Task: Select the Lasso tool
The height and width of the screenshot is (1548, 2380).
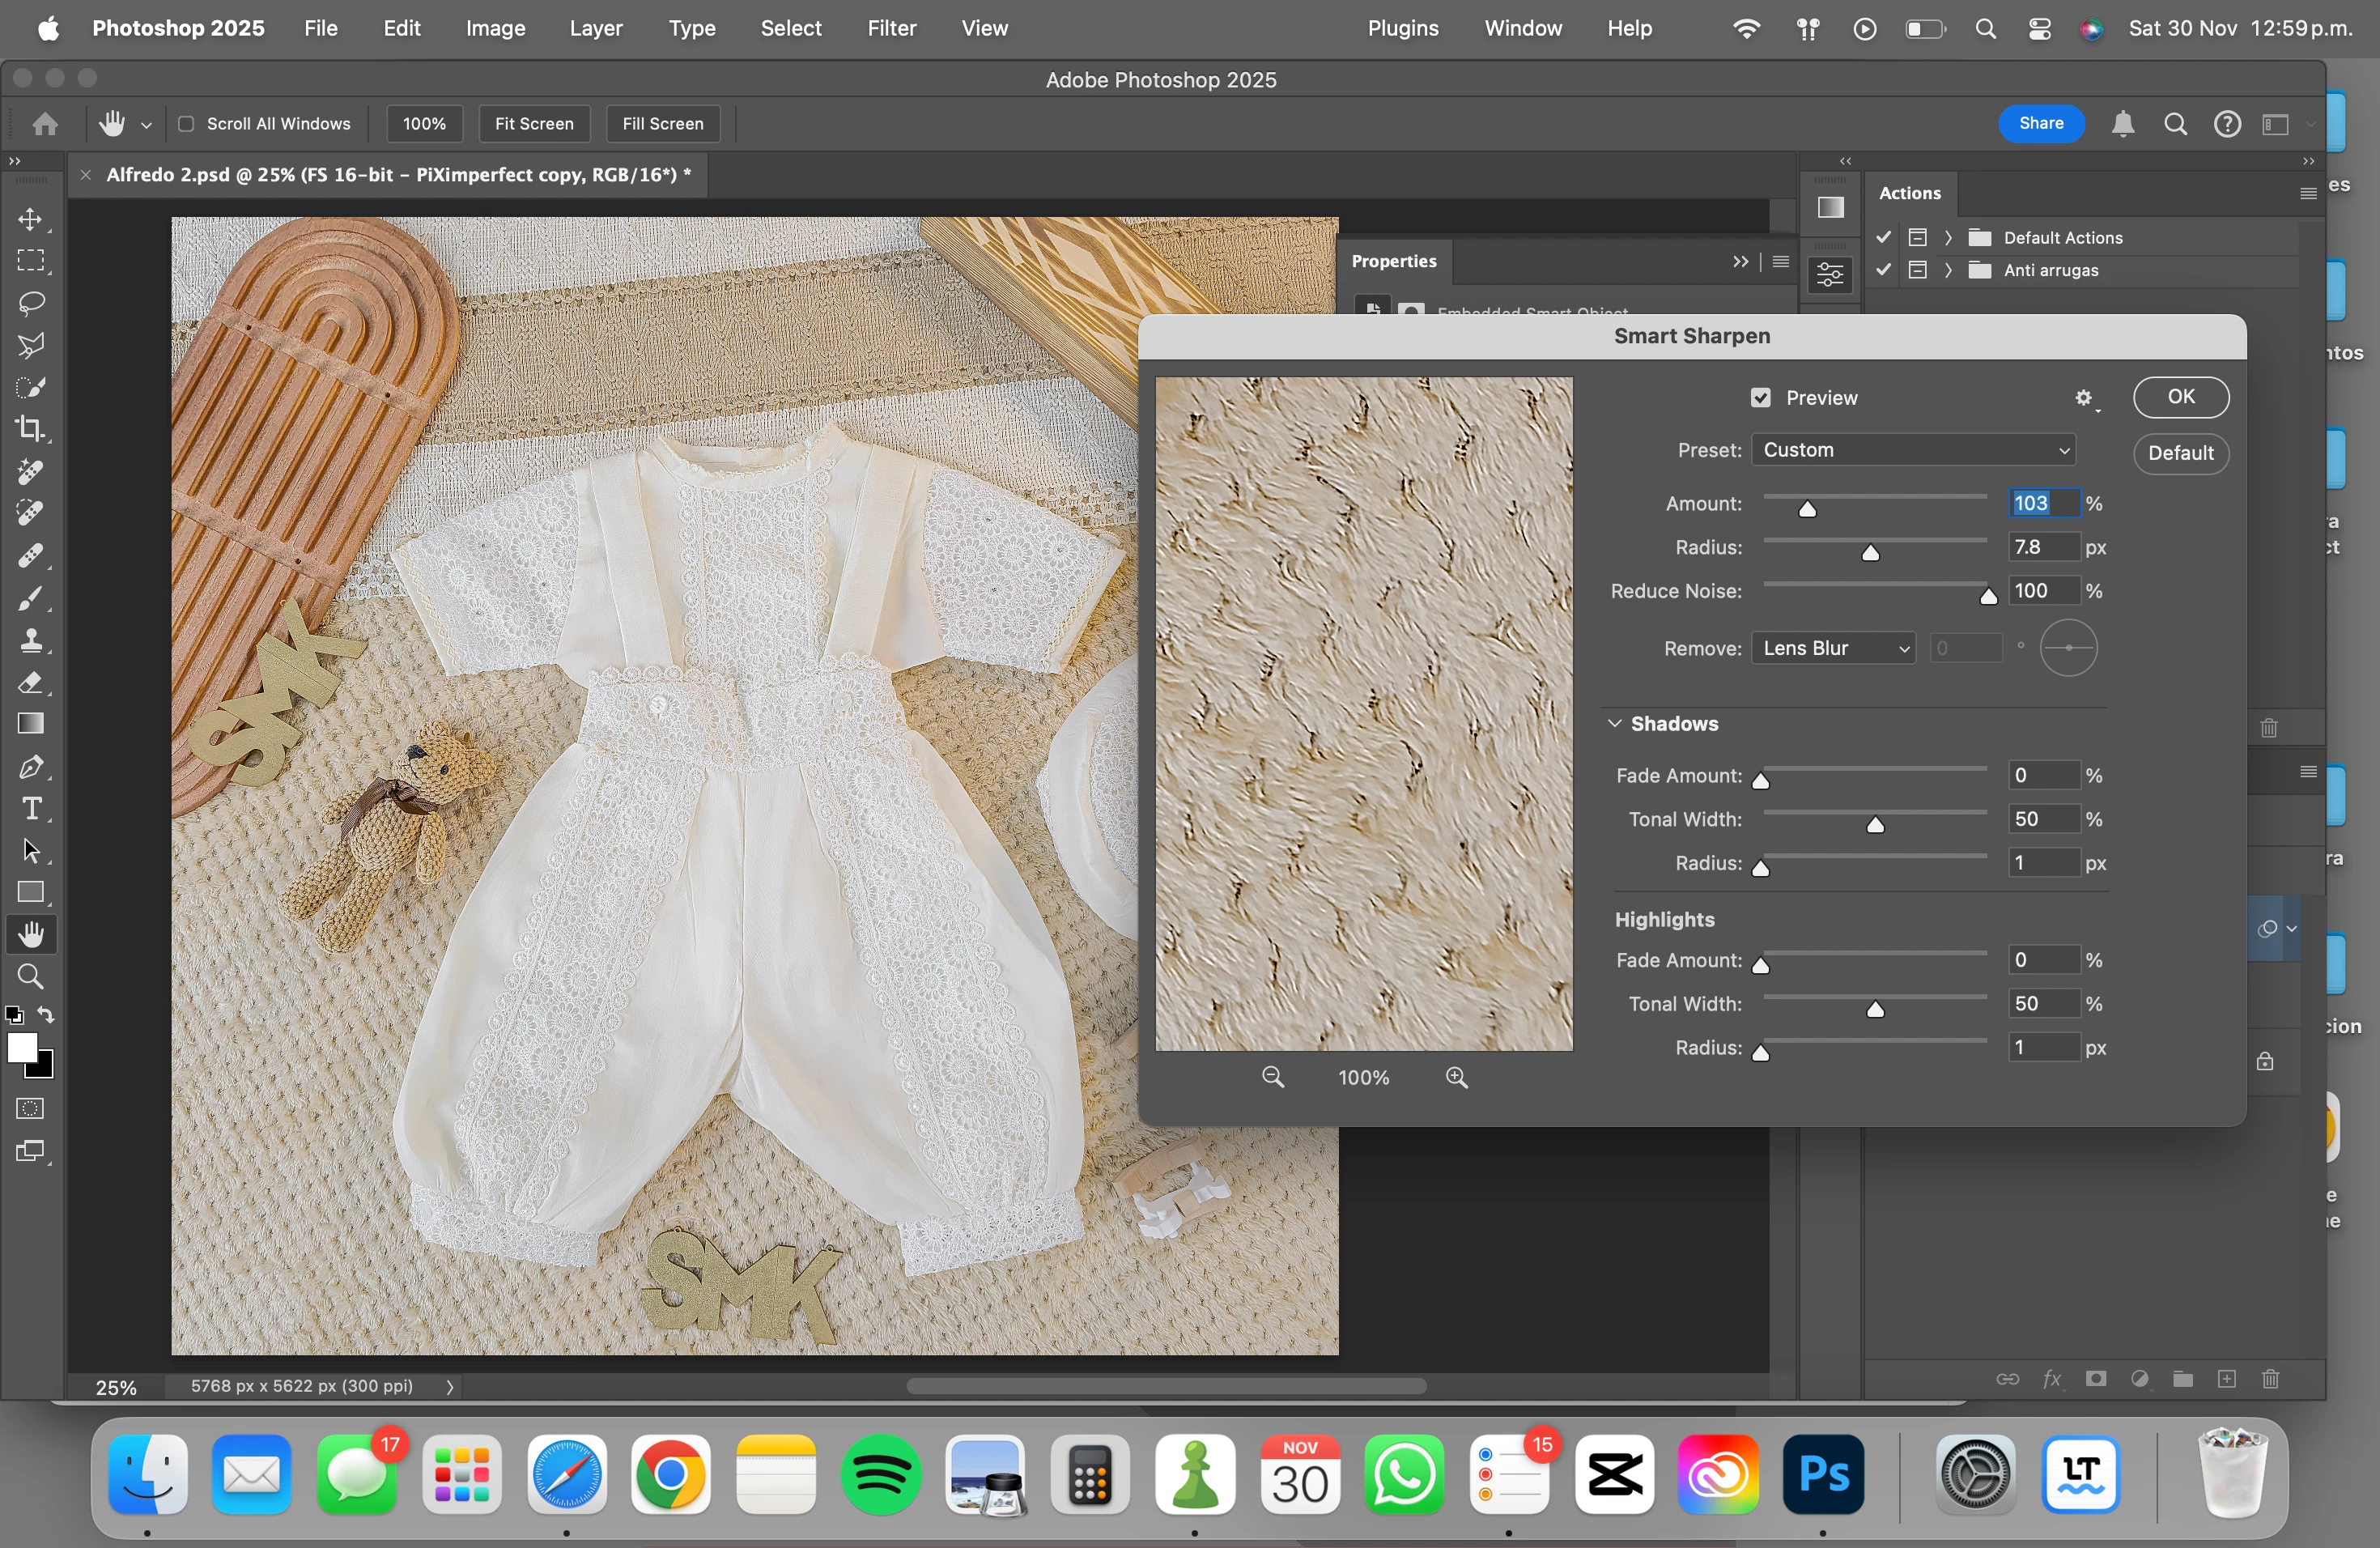Action: click(x=31, y=303)
